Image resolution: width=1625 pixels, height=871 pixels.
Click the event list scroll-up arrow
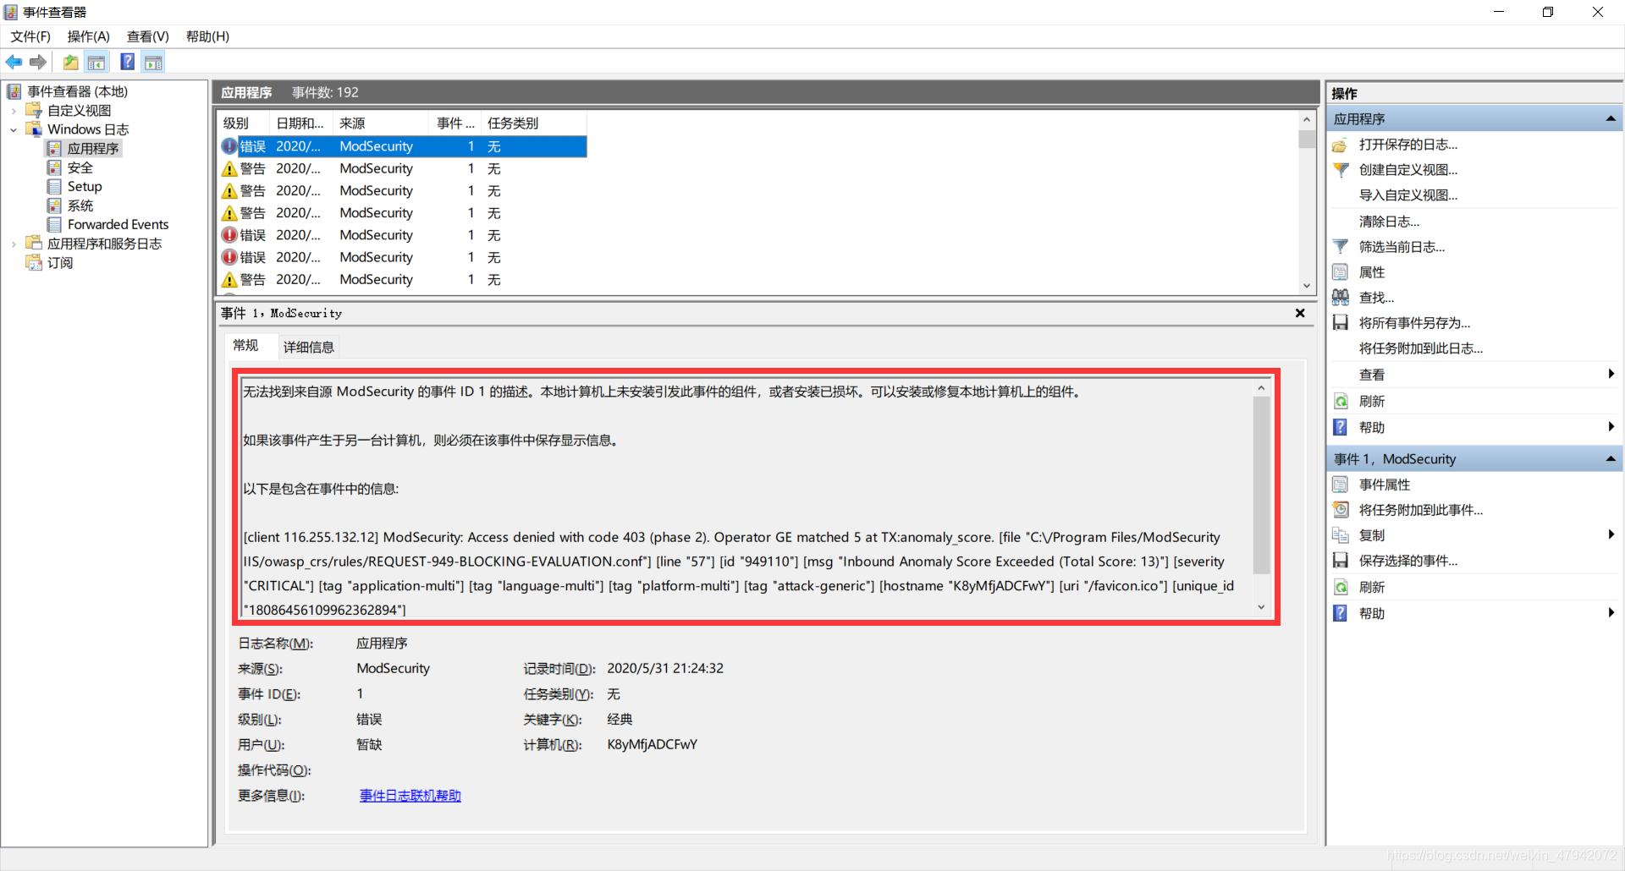click(x=1307, y=120)
